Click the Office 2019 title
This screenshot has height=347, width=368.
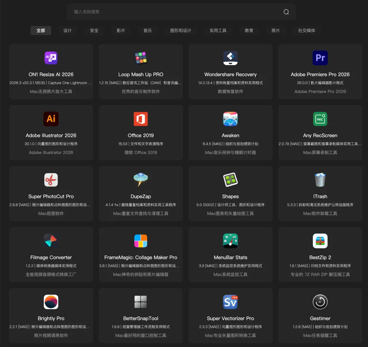(141, 135)
